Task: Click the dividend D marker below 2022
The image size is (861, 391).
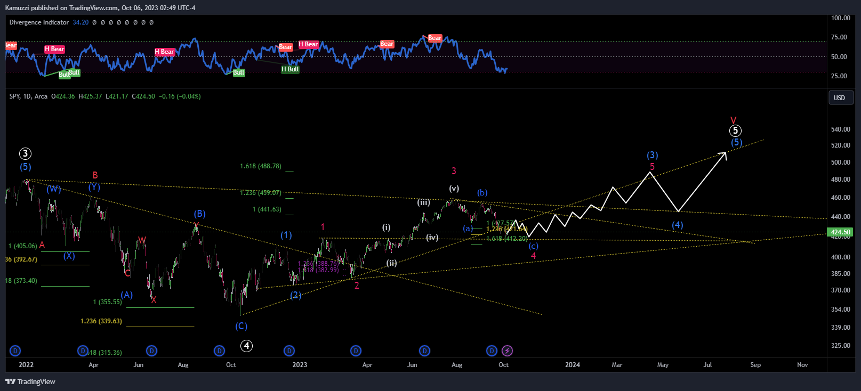Action: click(15, 351)
